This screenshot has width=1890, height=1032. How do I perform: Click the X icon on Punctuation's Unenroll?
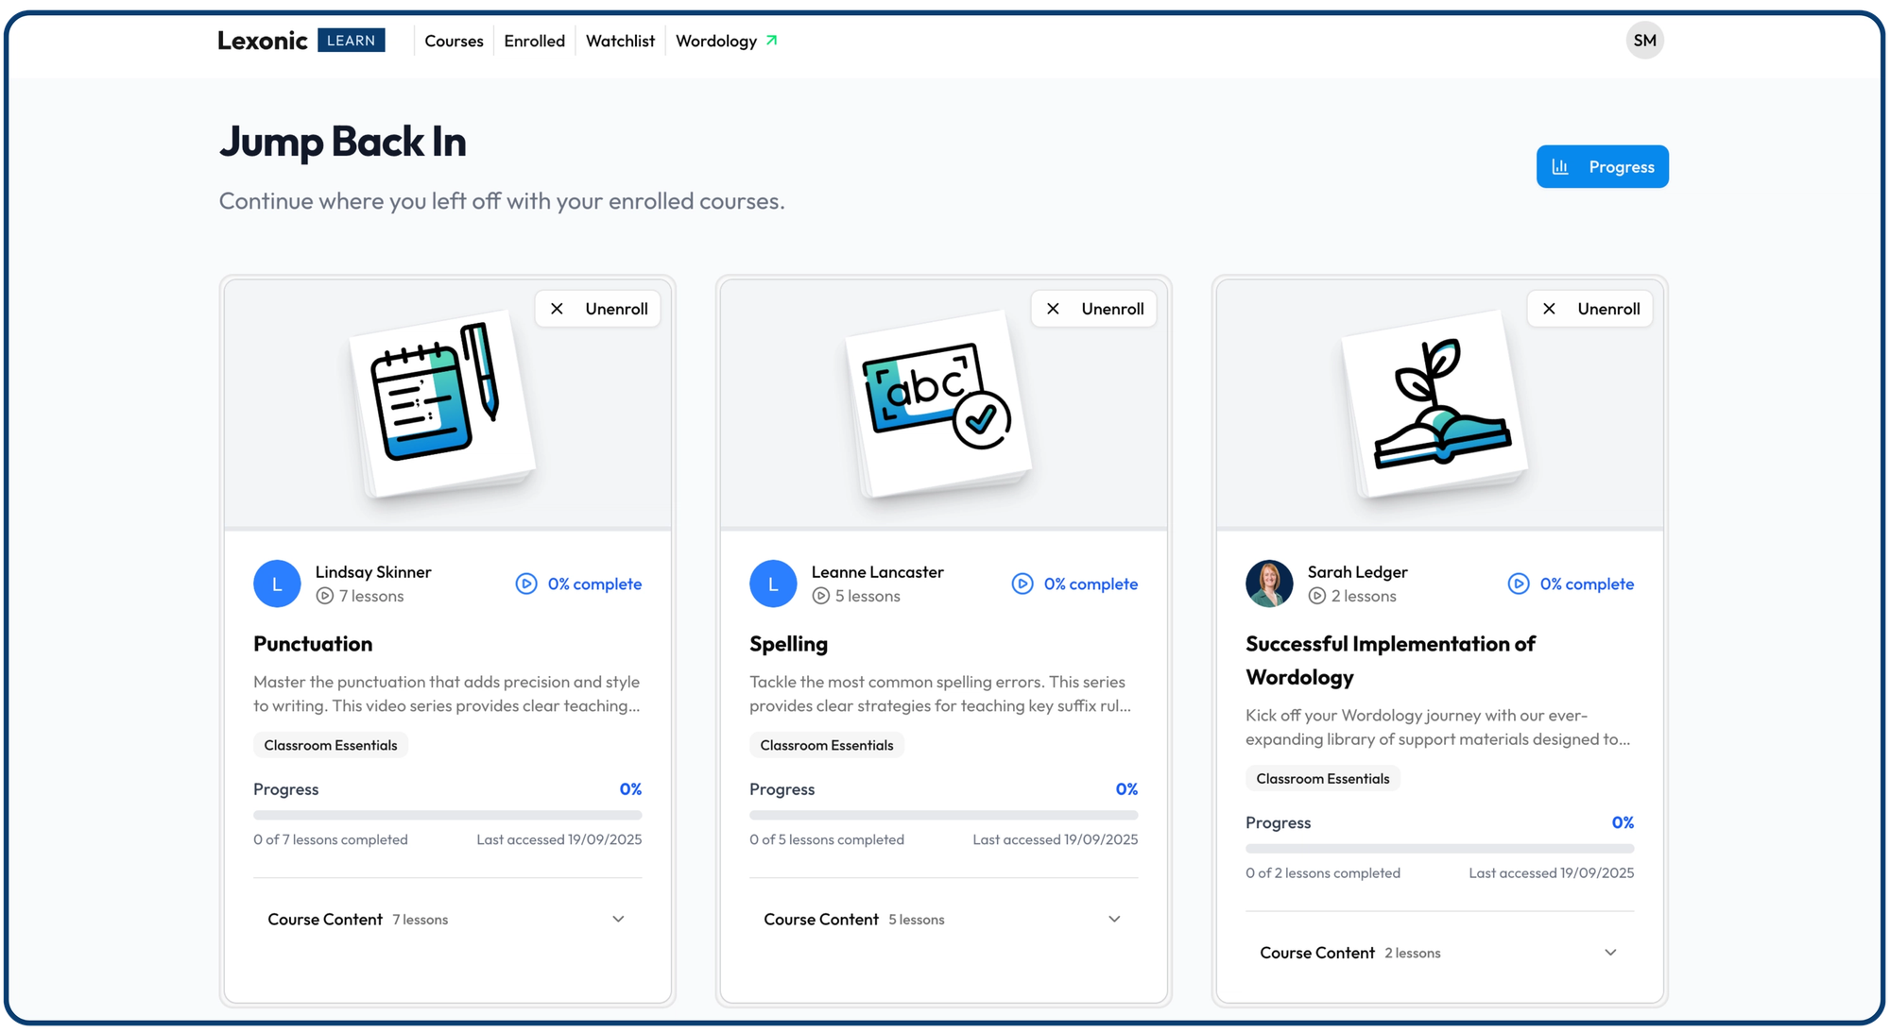pyautogui.click(x=558, y=309)
